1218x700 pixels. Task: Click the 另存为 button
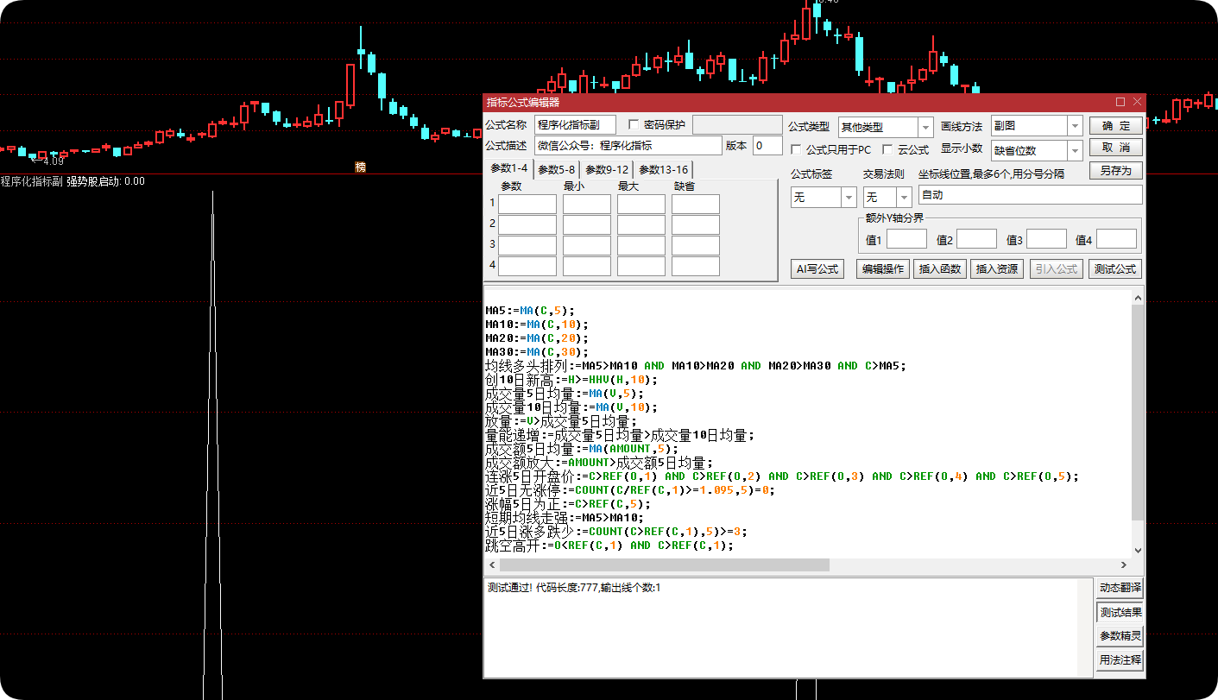click(x=1116, y=170)
